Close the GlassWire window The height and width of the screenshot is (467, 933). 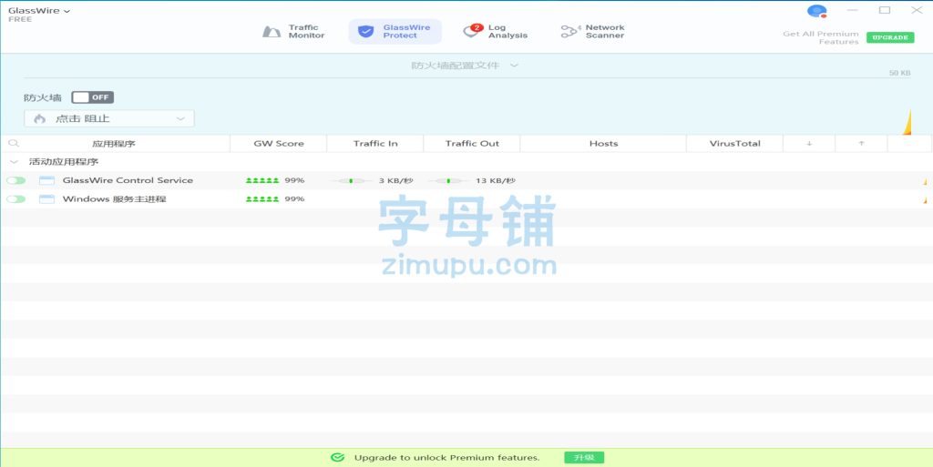click(x=917, y=10)
